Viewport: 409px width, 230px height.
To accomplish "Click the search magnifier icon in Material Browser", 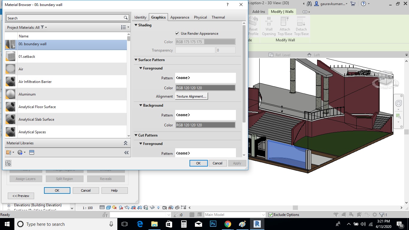I will coord(126,18).
